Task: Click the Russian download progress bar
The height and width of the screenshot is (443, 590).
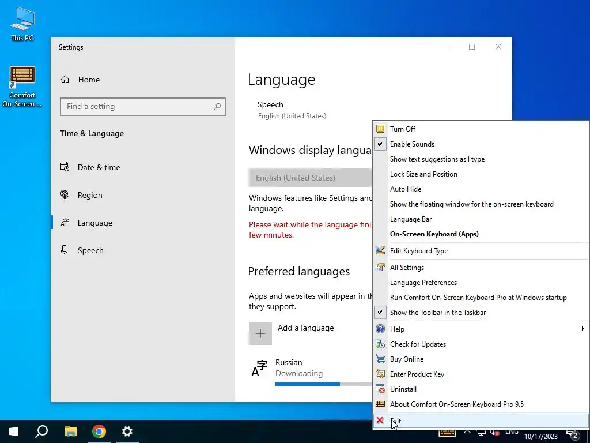Action: click(324, 384)
